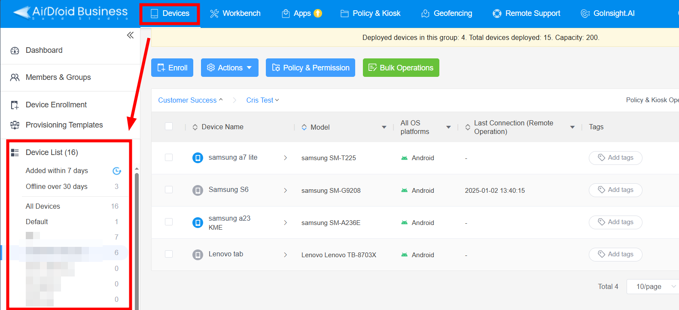This screenshot has height=310, width=679.
Task: Switch to the Remote Support tab
Action: pos(527,14)
